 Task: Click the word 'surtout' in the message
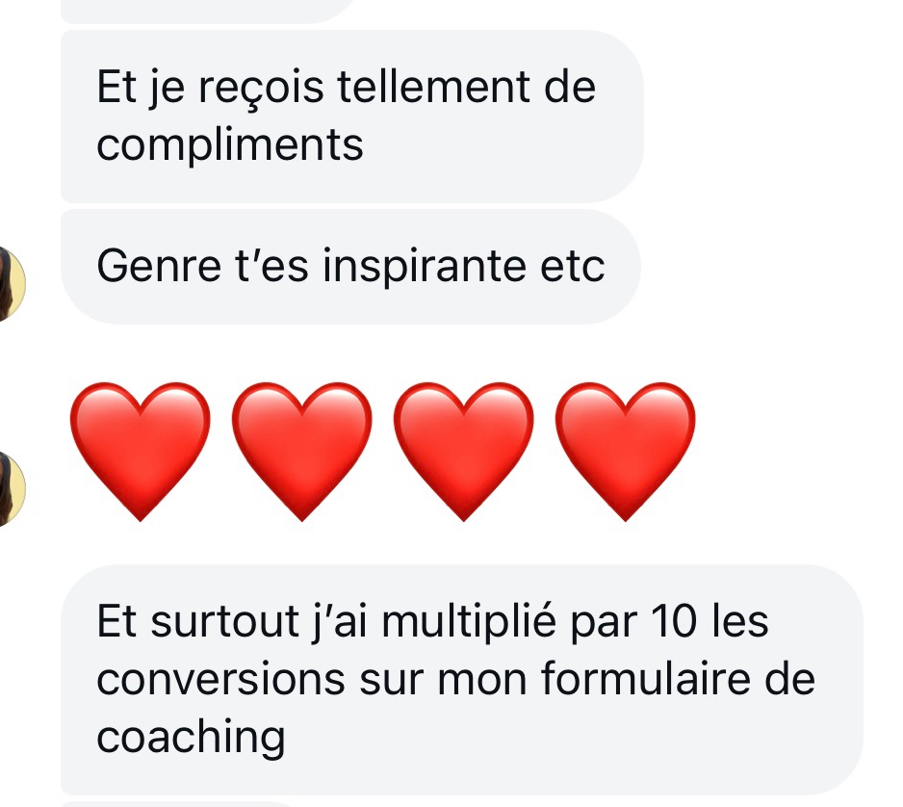tap(224, 623)
